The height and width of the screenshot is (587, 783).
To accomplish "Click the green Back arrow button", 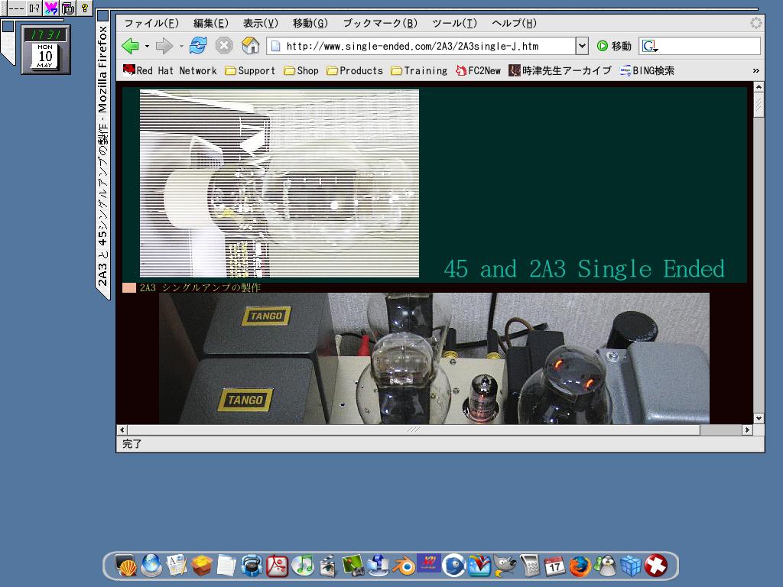I will click(x=130, y=46).
